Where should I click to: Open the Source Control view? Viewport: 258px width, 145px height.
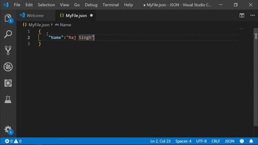[8, 50]
